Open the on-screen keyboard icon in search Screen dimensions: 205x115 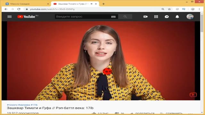113,17
